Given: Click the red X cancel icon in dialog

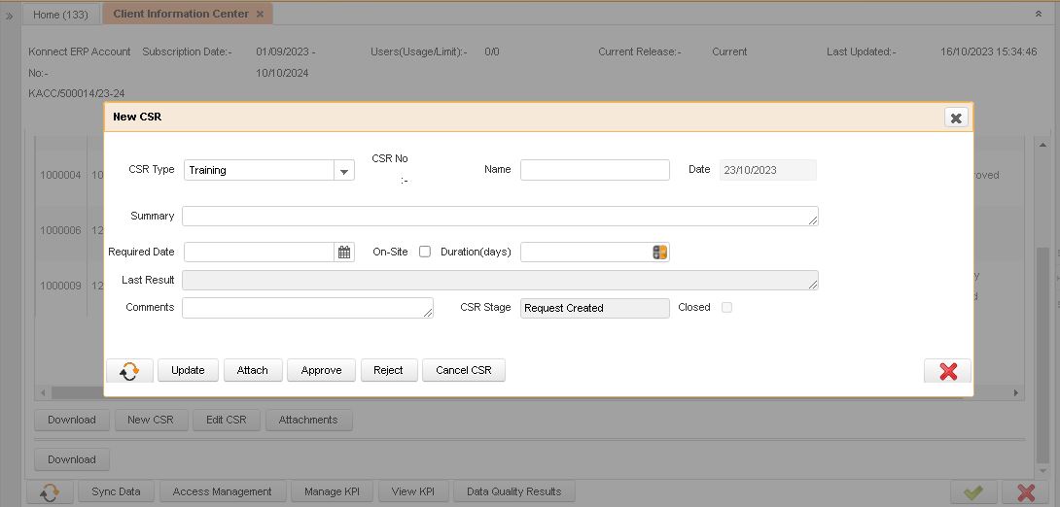Looking at the screenshot, I should tap(948, 371).
